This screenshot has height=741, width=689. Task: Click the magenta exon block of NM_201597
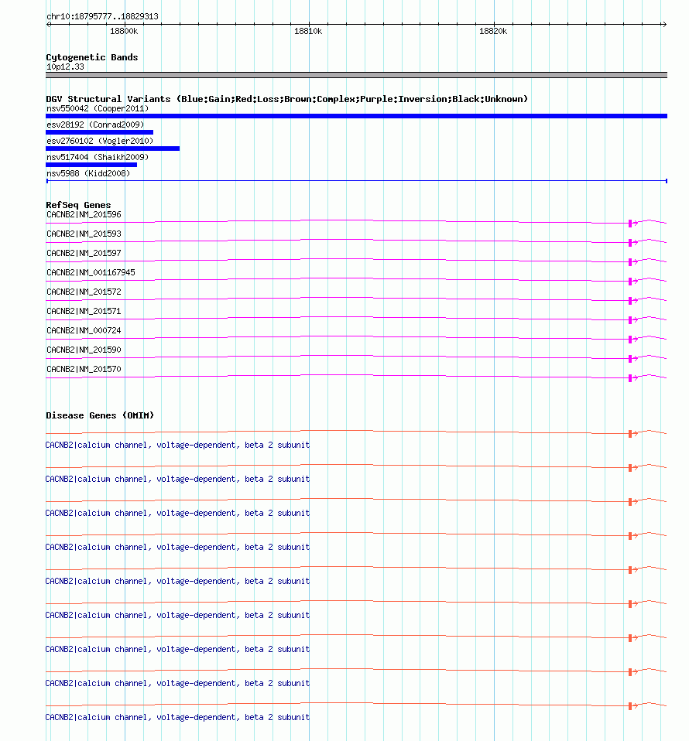pos(630,262)
